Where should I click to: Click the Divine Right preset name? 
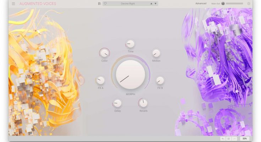127,4
